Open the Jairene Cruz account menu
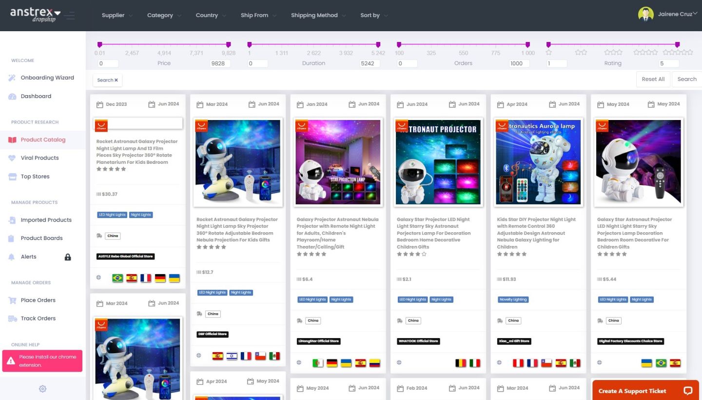 click(667, 14)
